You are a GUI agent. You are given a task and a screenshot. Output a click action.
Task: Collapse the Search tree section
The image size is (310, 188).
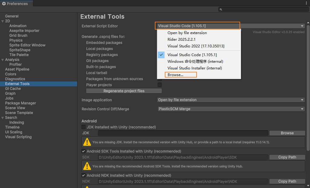(2, 118)
